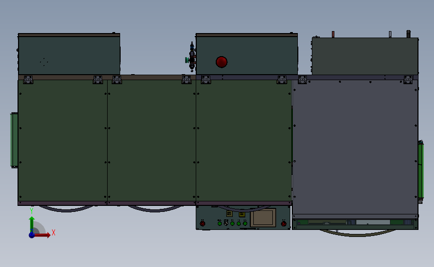
Task: Select the white pin atop the right enclosure
Action: (390, 34)
